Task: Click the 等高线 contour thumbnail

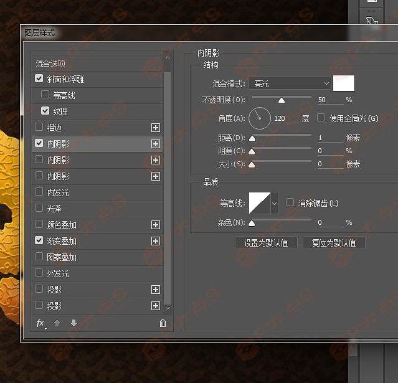Action: (x=260, y=203)
